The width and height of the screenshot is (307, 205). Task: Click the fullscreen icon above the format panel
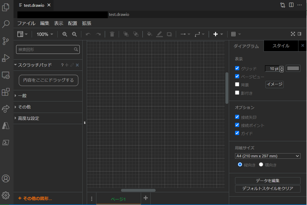pos(293,34)
